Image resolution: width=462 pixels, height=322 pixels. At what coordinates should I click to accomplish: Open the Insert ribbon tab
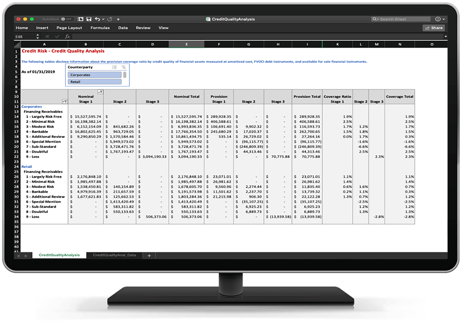coord(42,28)
